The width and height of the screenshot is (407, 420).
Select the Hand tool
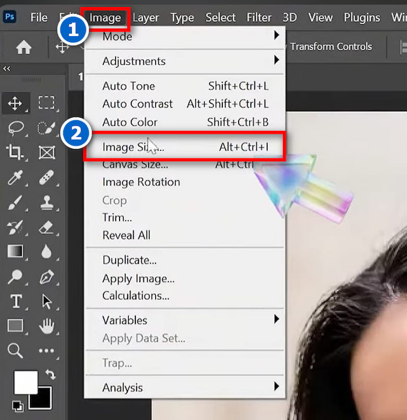pyautogui.click(x=47, y=326)
